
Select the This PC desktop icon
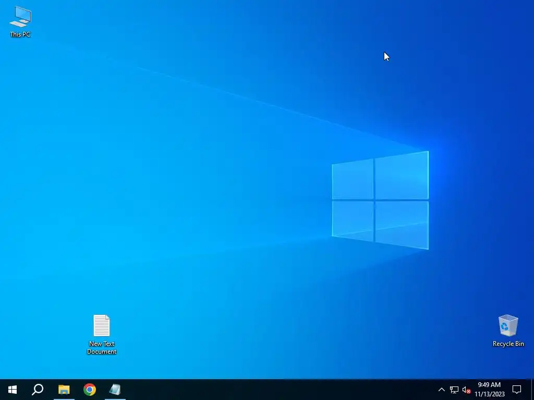click(x=20, y=21)
